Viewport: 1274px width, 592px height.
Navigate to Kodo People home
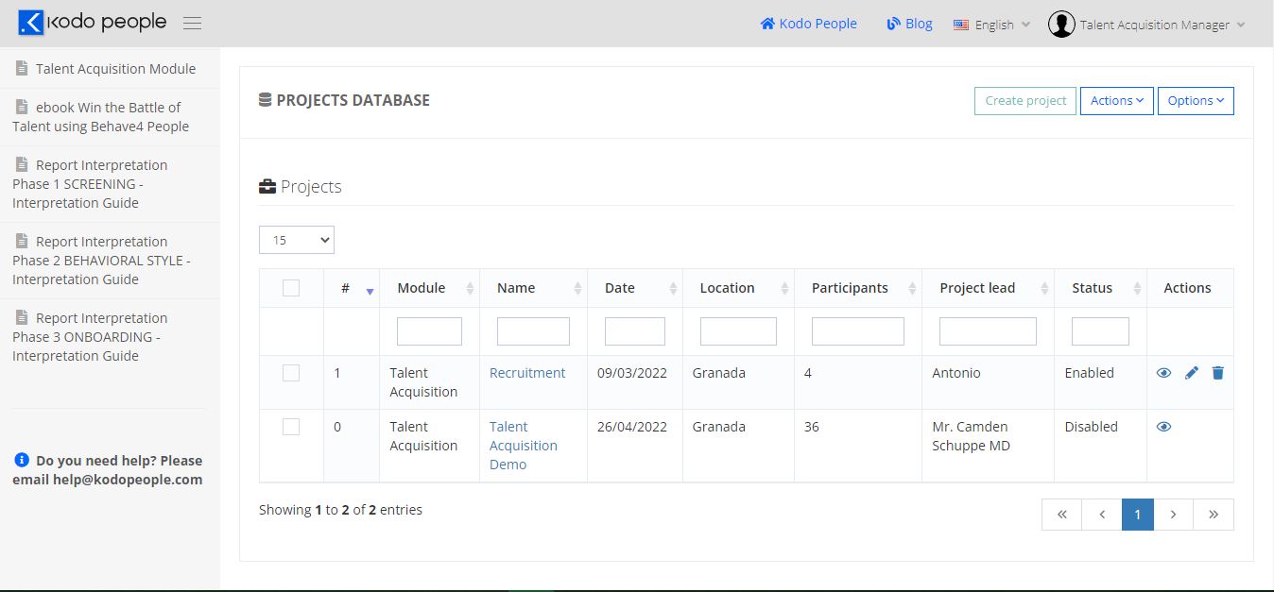tap(807, 24)
